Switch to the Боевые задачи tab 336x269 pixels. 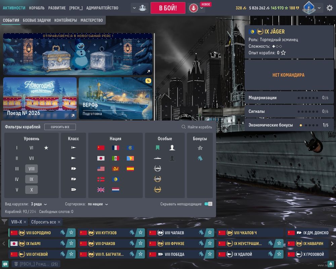point(37,21)
